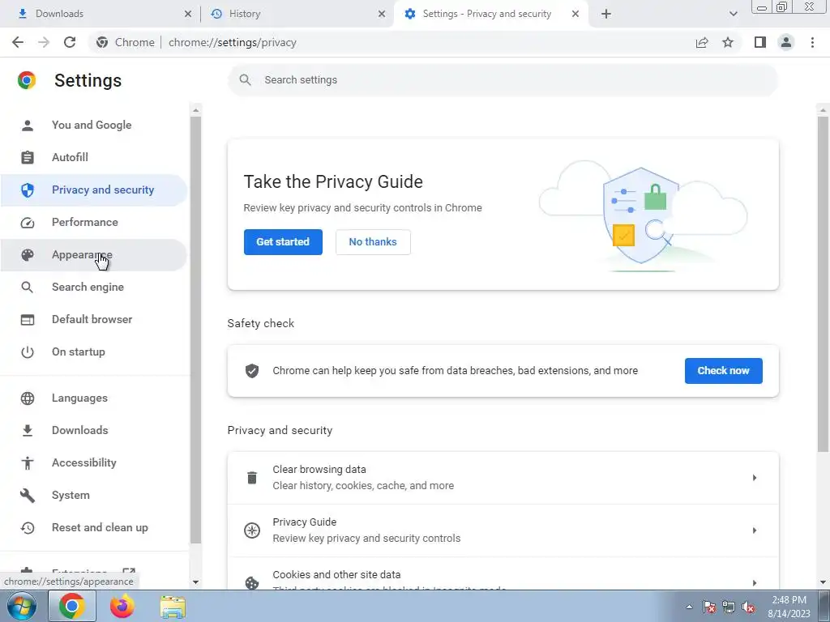
Task: Click the Search settings field
Action: point(503,80)
